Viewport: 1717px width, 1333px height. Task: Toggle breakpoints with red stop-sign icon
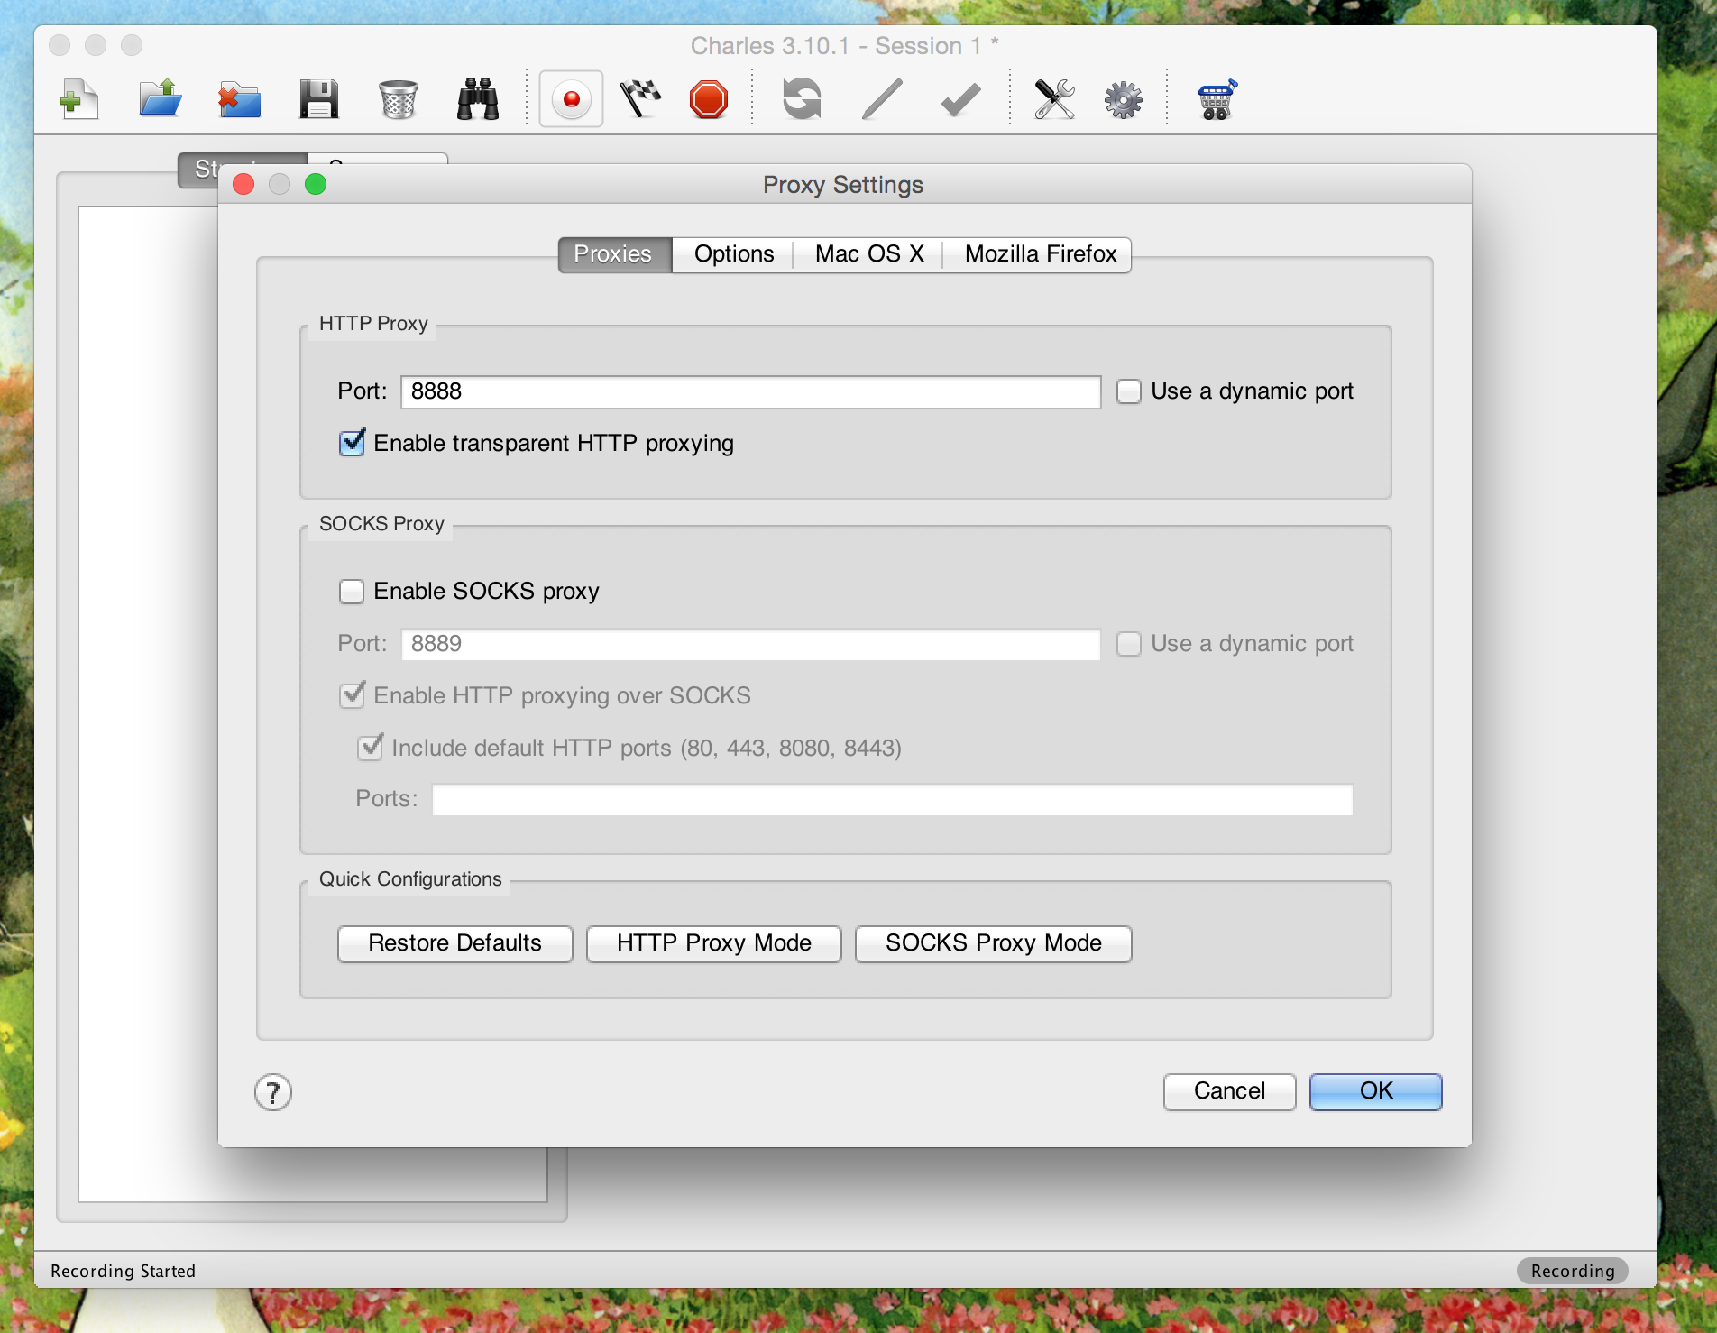pyautogui.click(x=709, y=99)
